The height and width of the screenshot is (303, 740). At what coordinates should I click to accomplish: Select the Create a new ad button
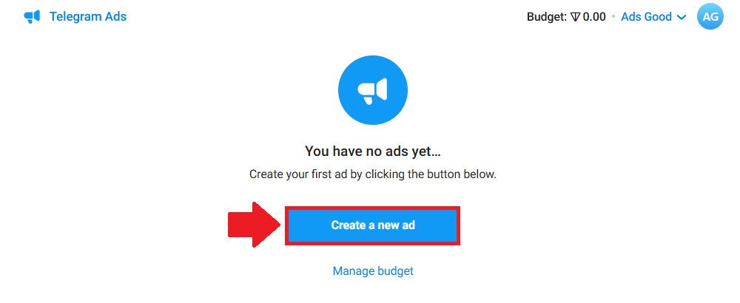pos(373,225)
